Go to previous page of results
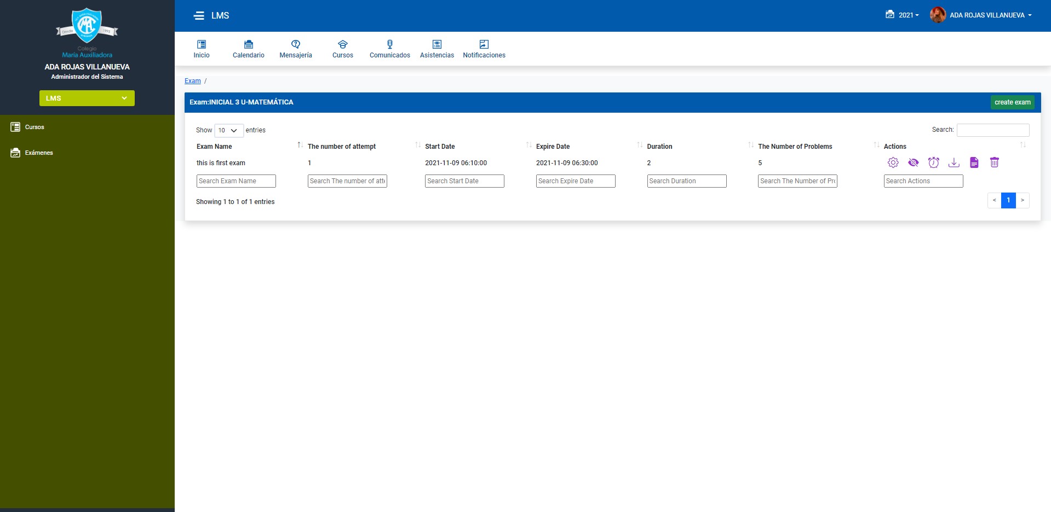 [x=994, y=200]
